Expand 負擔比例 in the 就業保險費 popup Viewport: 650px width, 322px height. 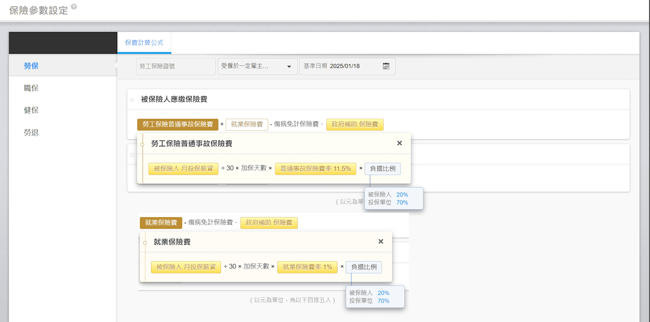[364, 267]
